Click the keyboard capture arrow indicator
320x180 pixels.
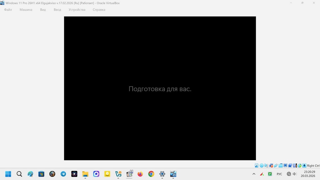(304, 166)
